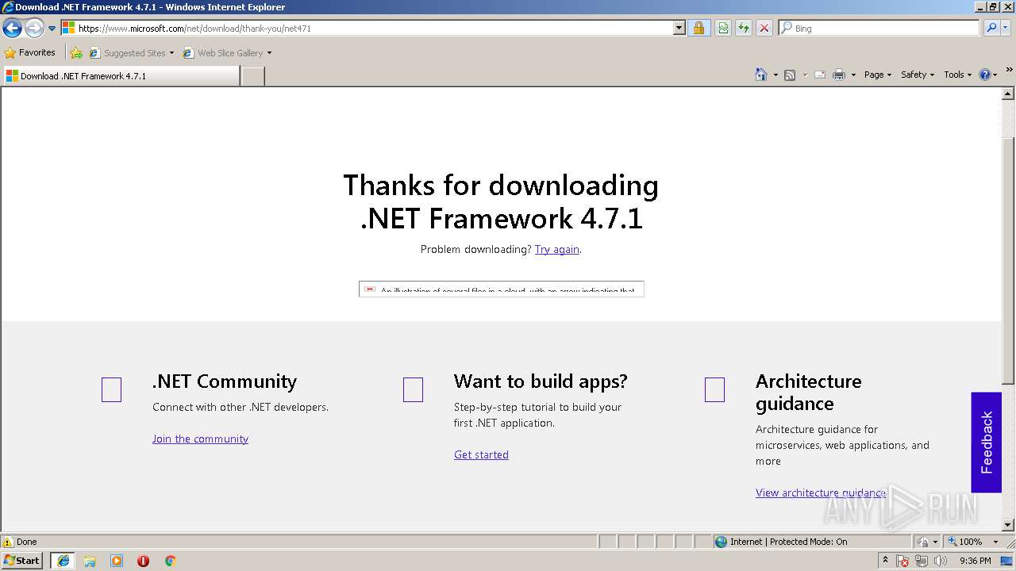Click the RSS Feeds icon

click(790, 75)
